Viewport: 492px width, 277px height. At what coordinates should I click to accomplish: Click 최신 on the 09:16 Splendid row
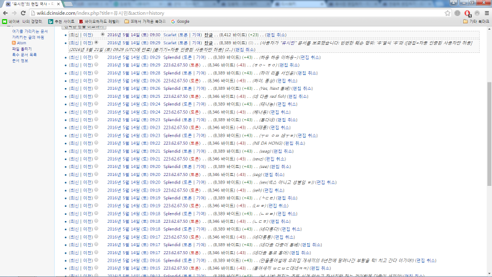[x=74, y=260]
